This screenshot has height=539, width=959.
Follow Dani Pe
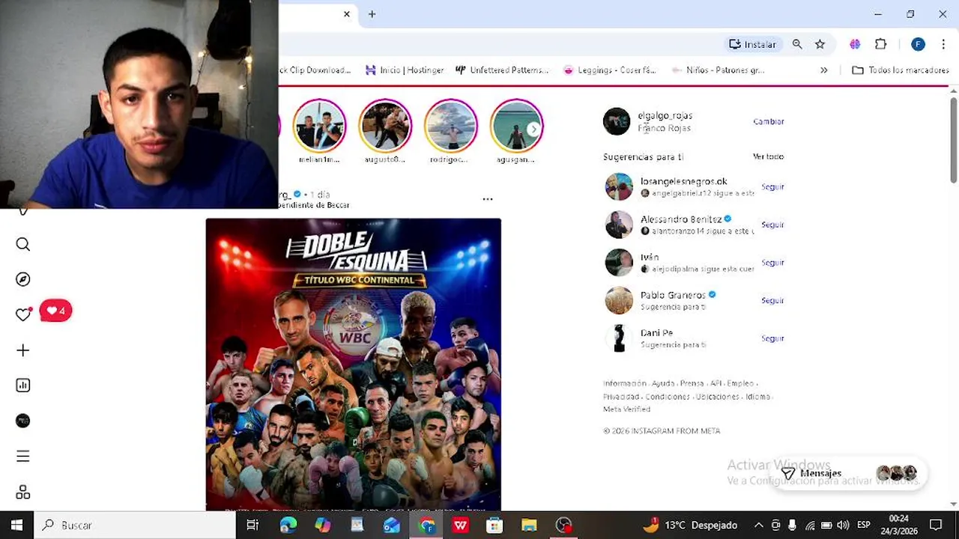point(772,338)
